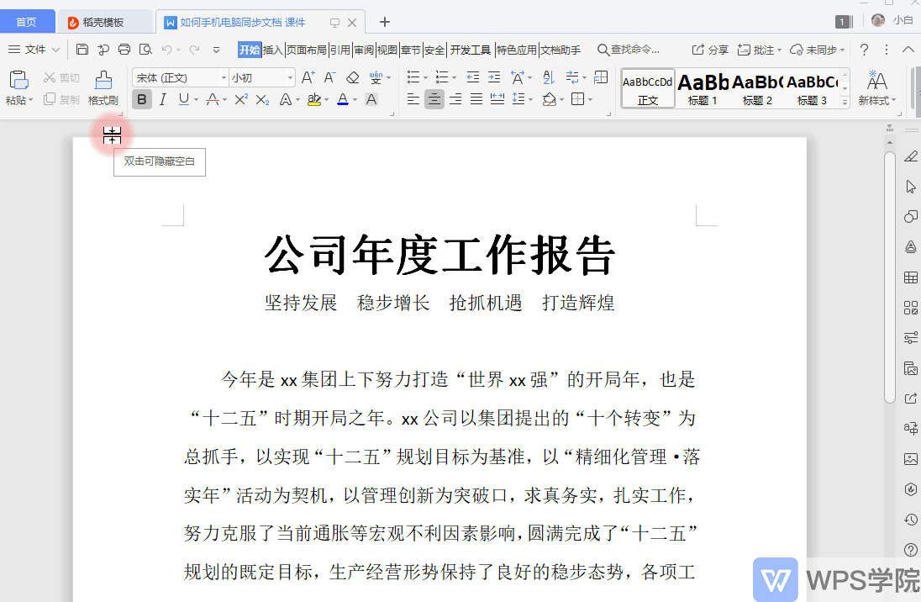Open the borders dropdown arrow
Image resolution: width=921 pixels, height=602 pixels.
click(590, 100)
